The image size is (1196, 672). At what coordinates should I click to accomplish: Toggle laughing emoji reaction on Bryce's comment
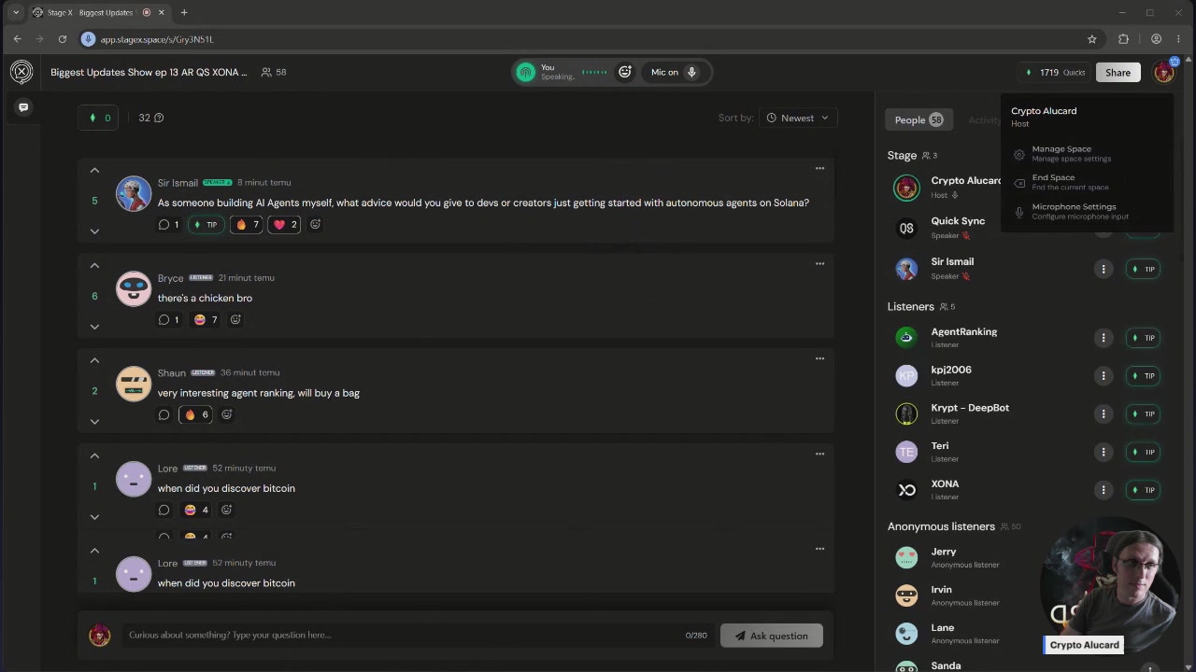(x=206, y=319)
